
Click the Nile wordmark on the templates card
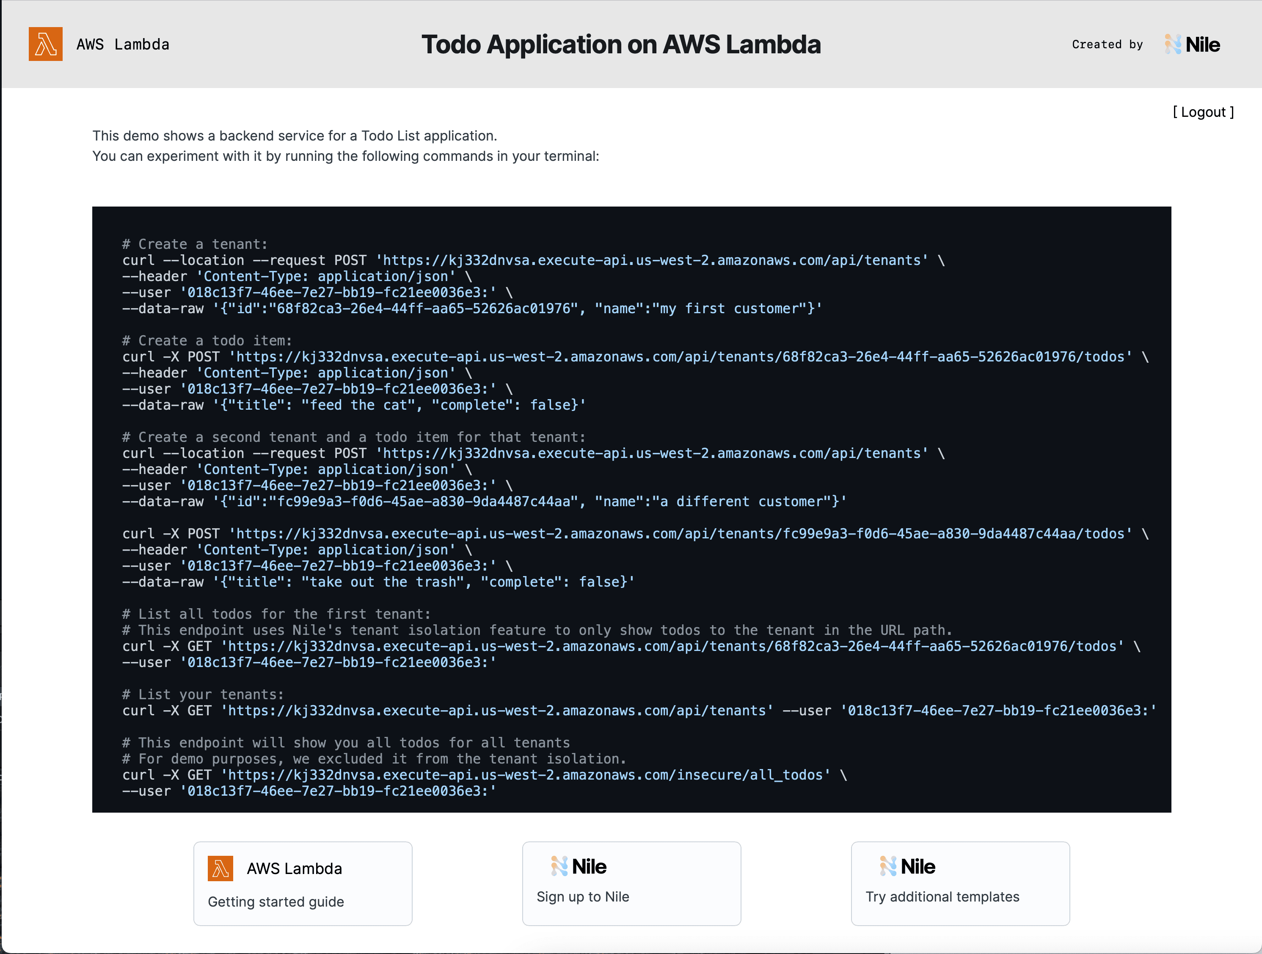(918, 866)
